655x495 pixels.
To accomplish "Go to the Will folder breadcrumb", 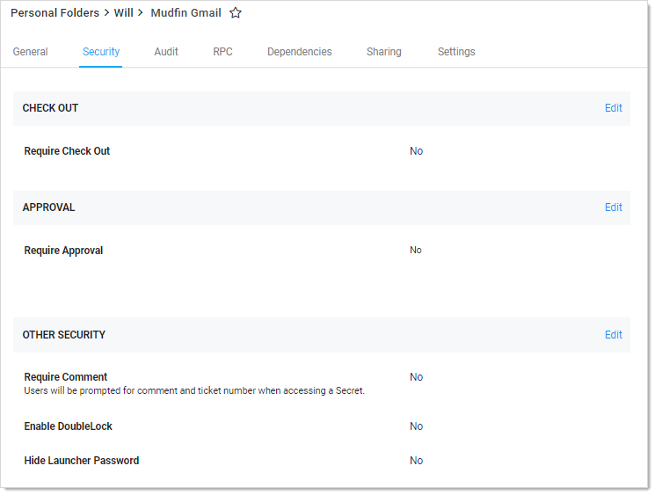I will click(x=124, y=13).
